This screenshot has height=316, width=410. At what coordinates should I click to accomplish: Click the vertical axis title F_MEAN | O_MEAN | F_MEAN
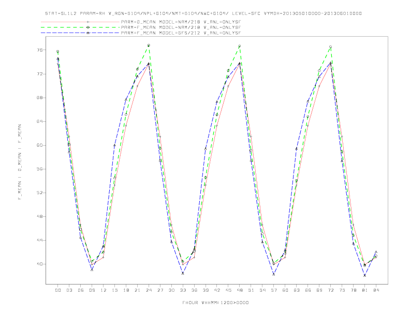coord(20,162)
